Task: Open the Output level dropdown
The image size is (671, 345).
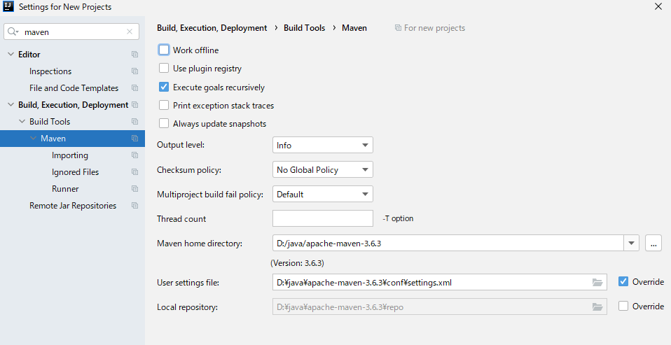Action: coord(322,146)
